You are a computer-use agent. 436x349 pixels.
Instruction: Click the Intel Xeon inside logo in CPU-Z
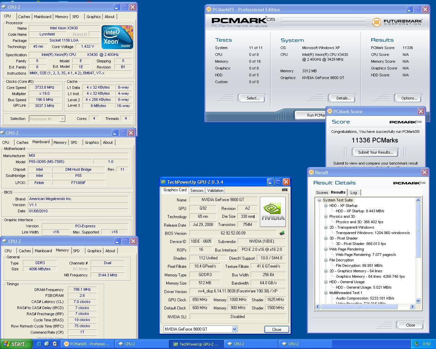tap(117, 37)
